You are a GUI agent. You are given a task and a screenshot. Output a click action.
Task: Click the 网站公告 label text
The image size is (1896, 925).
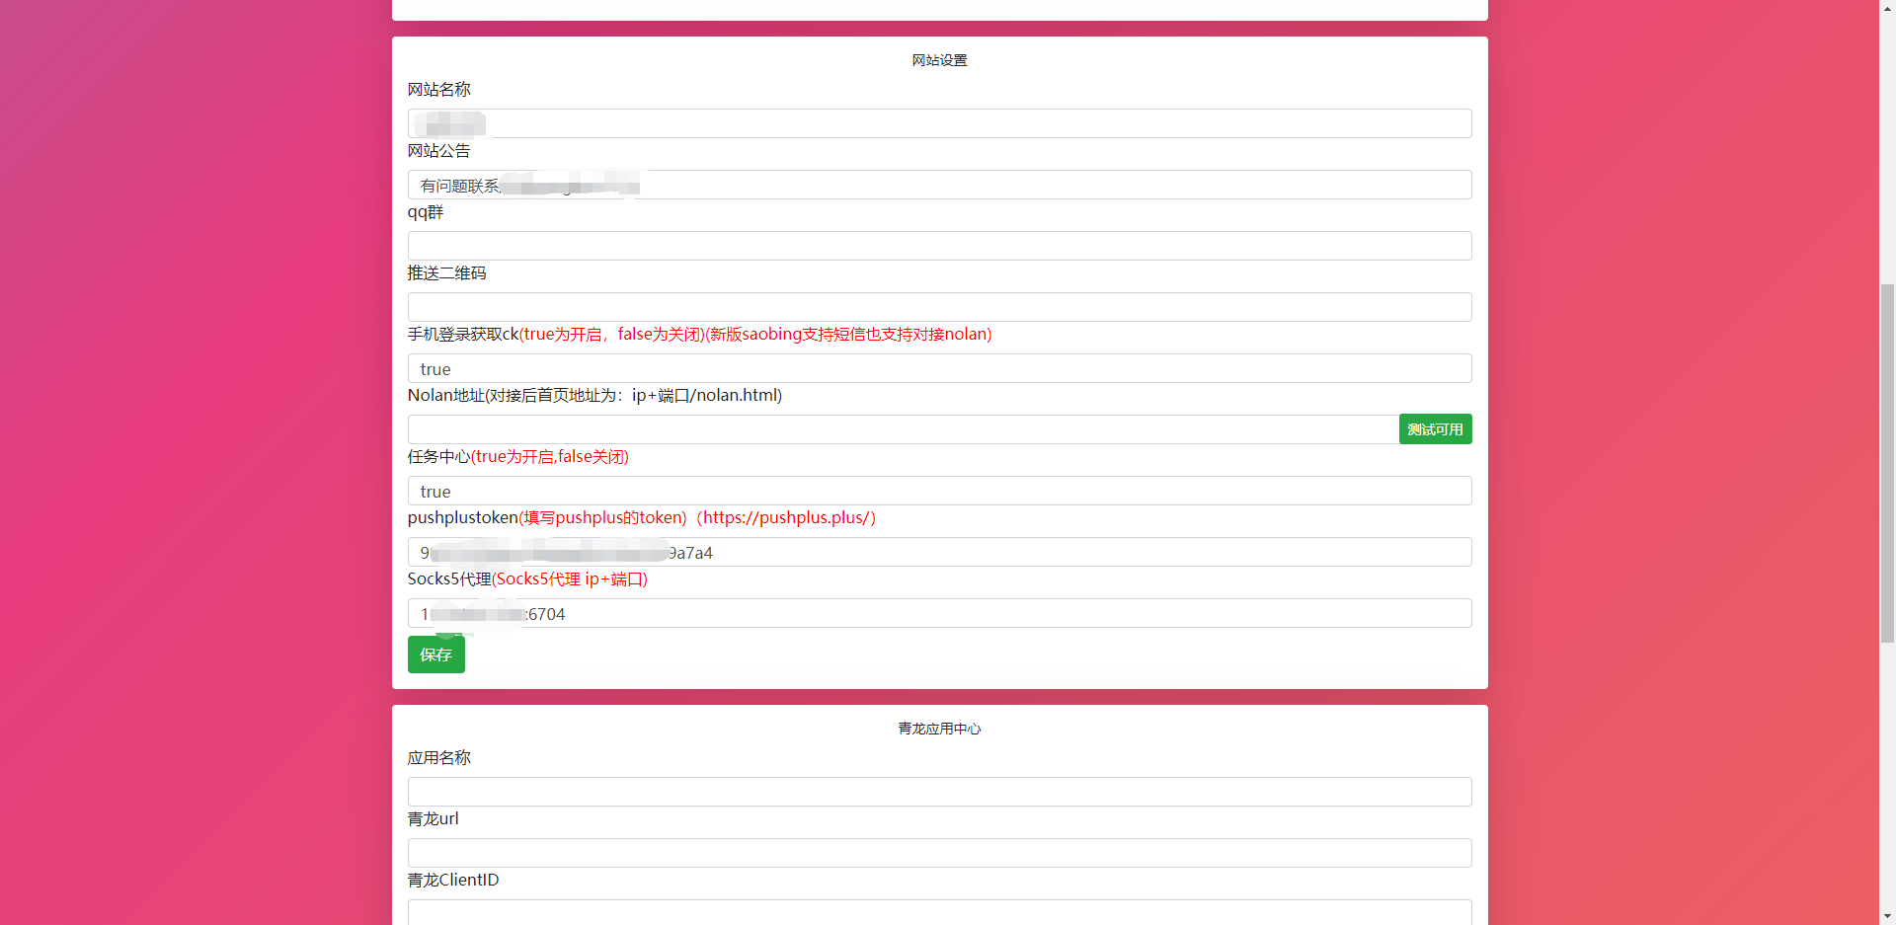tap(438, 150)
